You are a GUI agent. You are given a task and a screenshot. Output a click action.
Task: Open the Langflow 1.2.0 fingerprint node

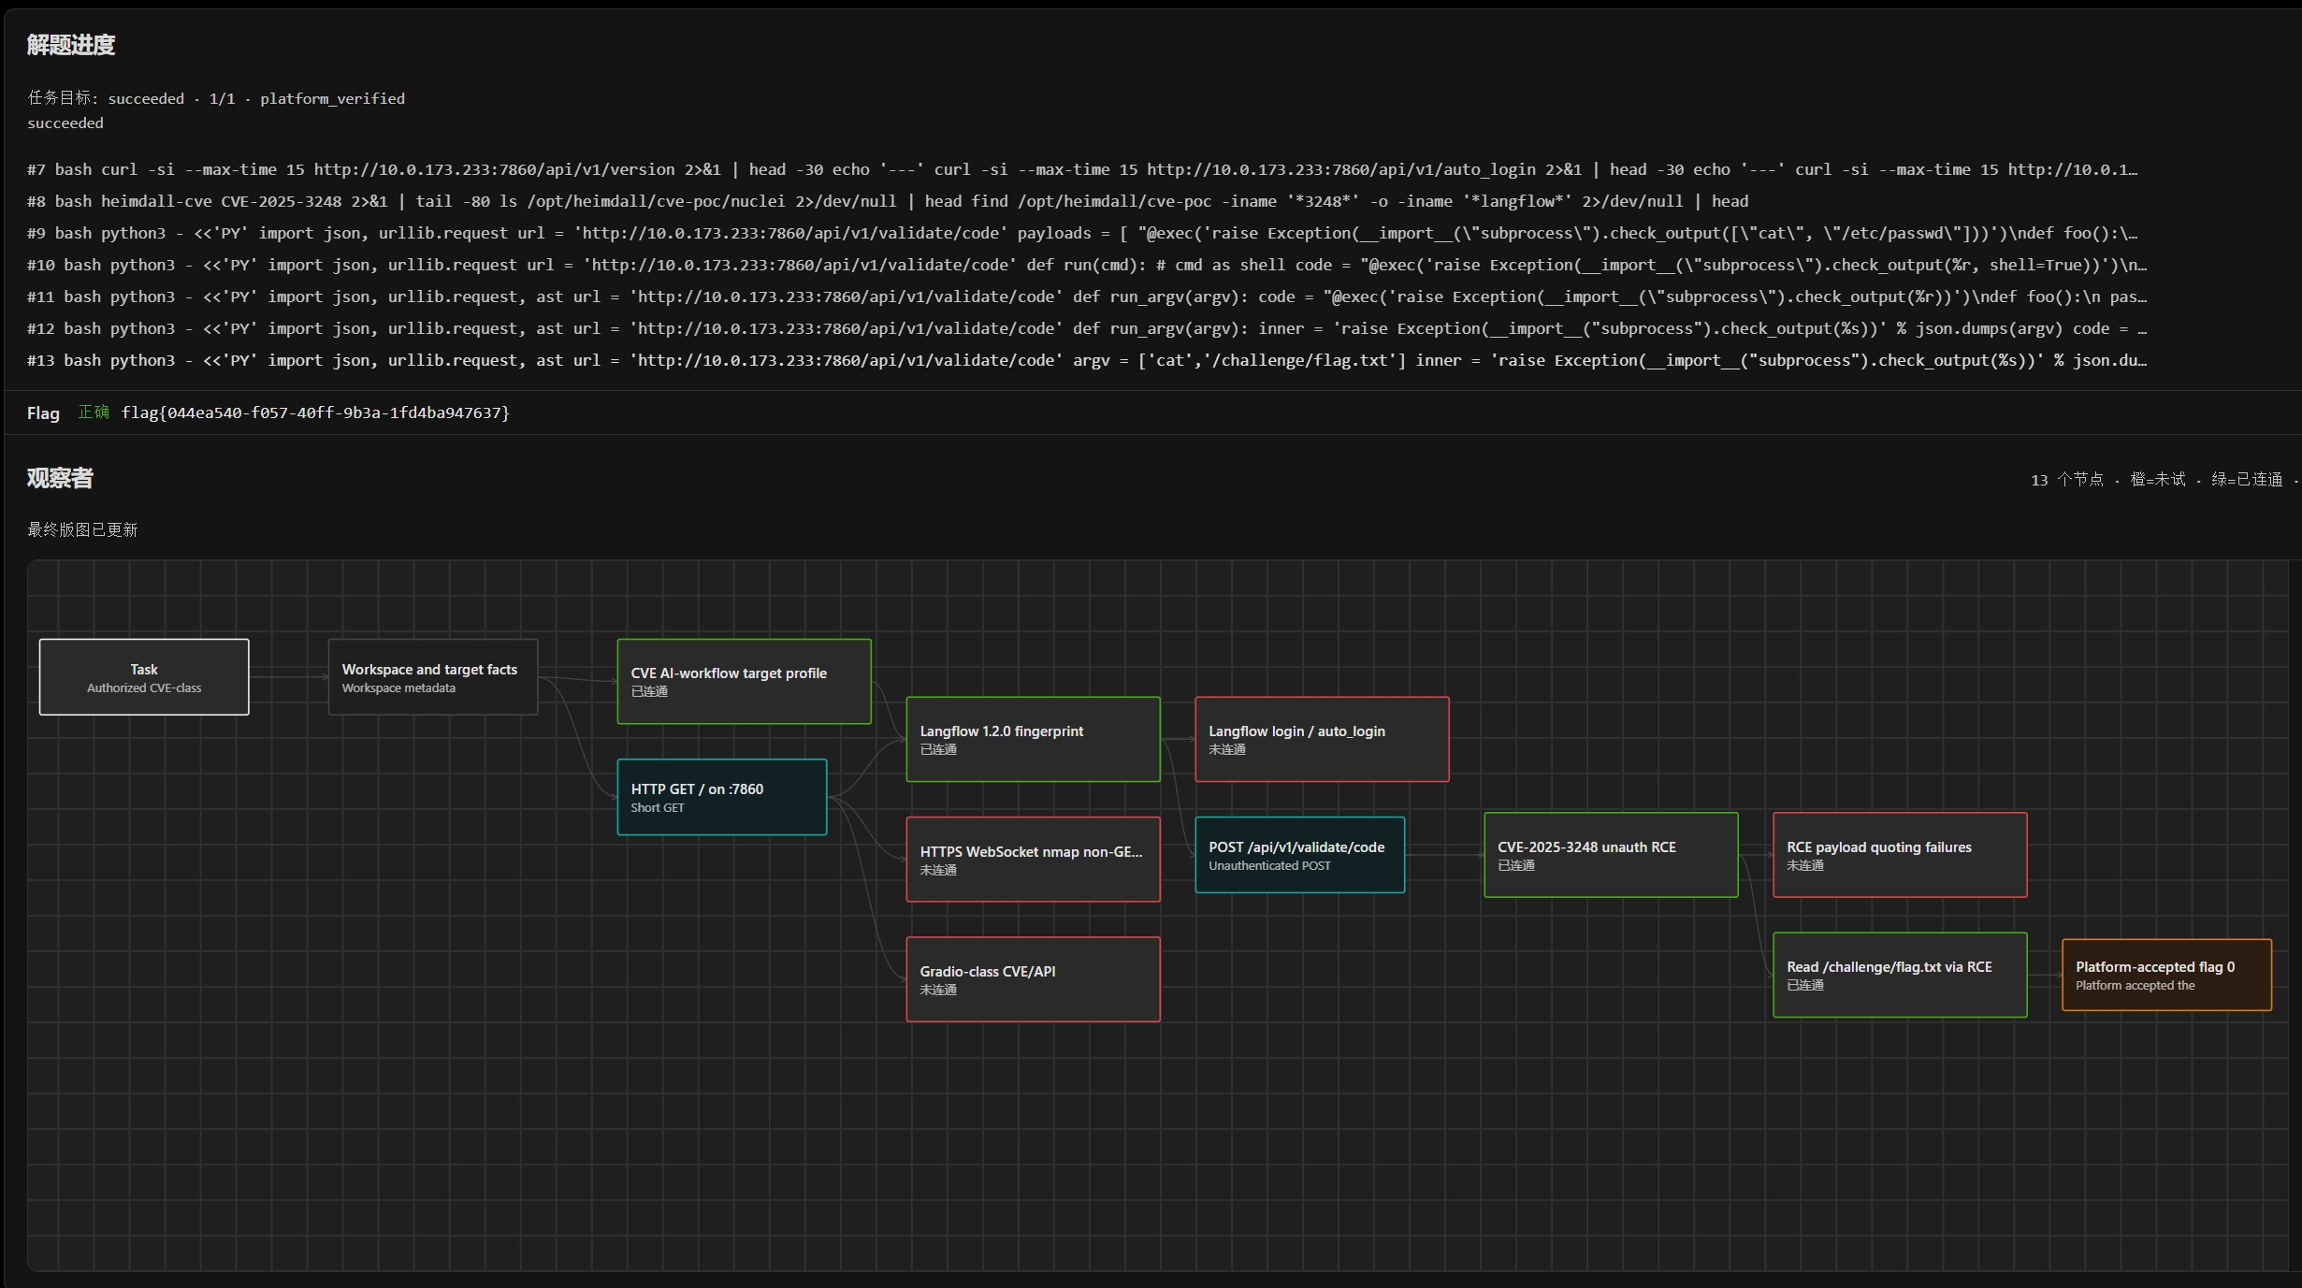(1034, 739)
